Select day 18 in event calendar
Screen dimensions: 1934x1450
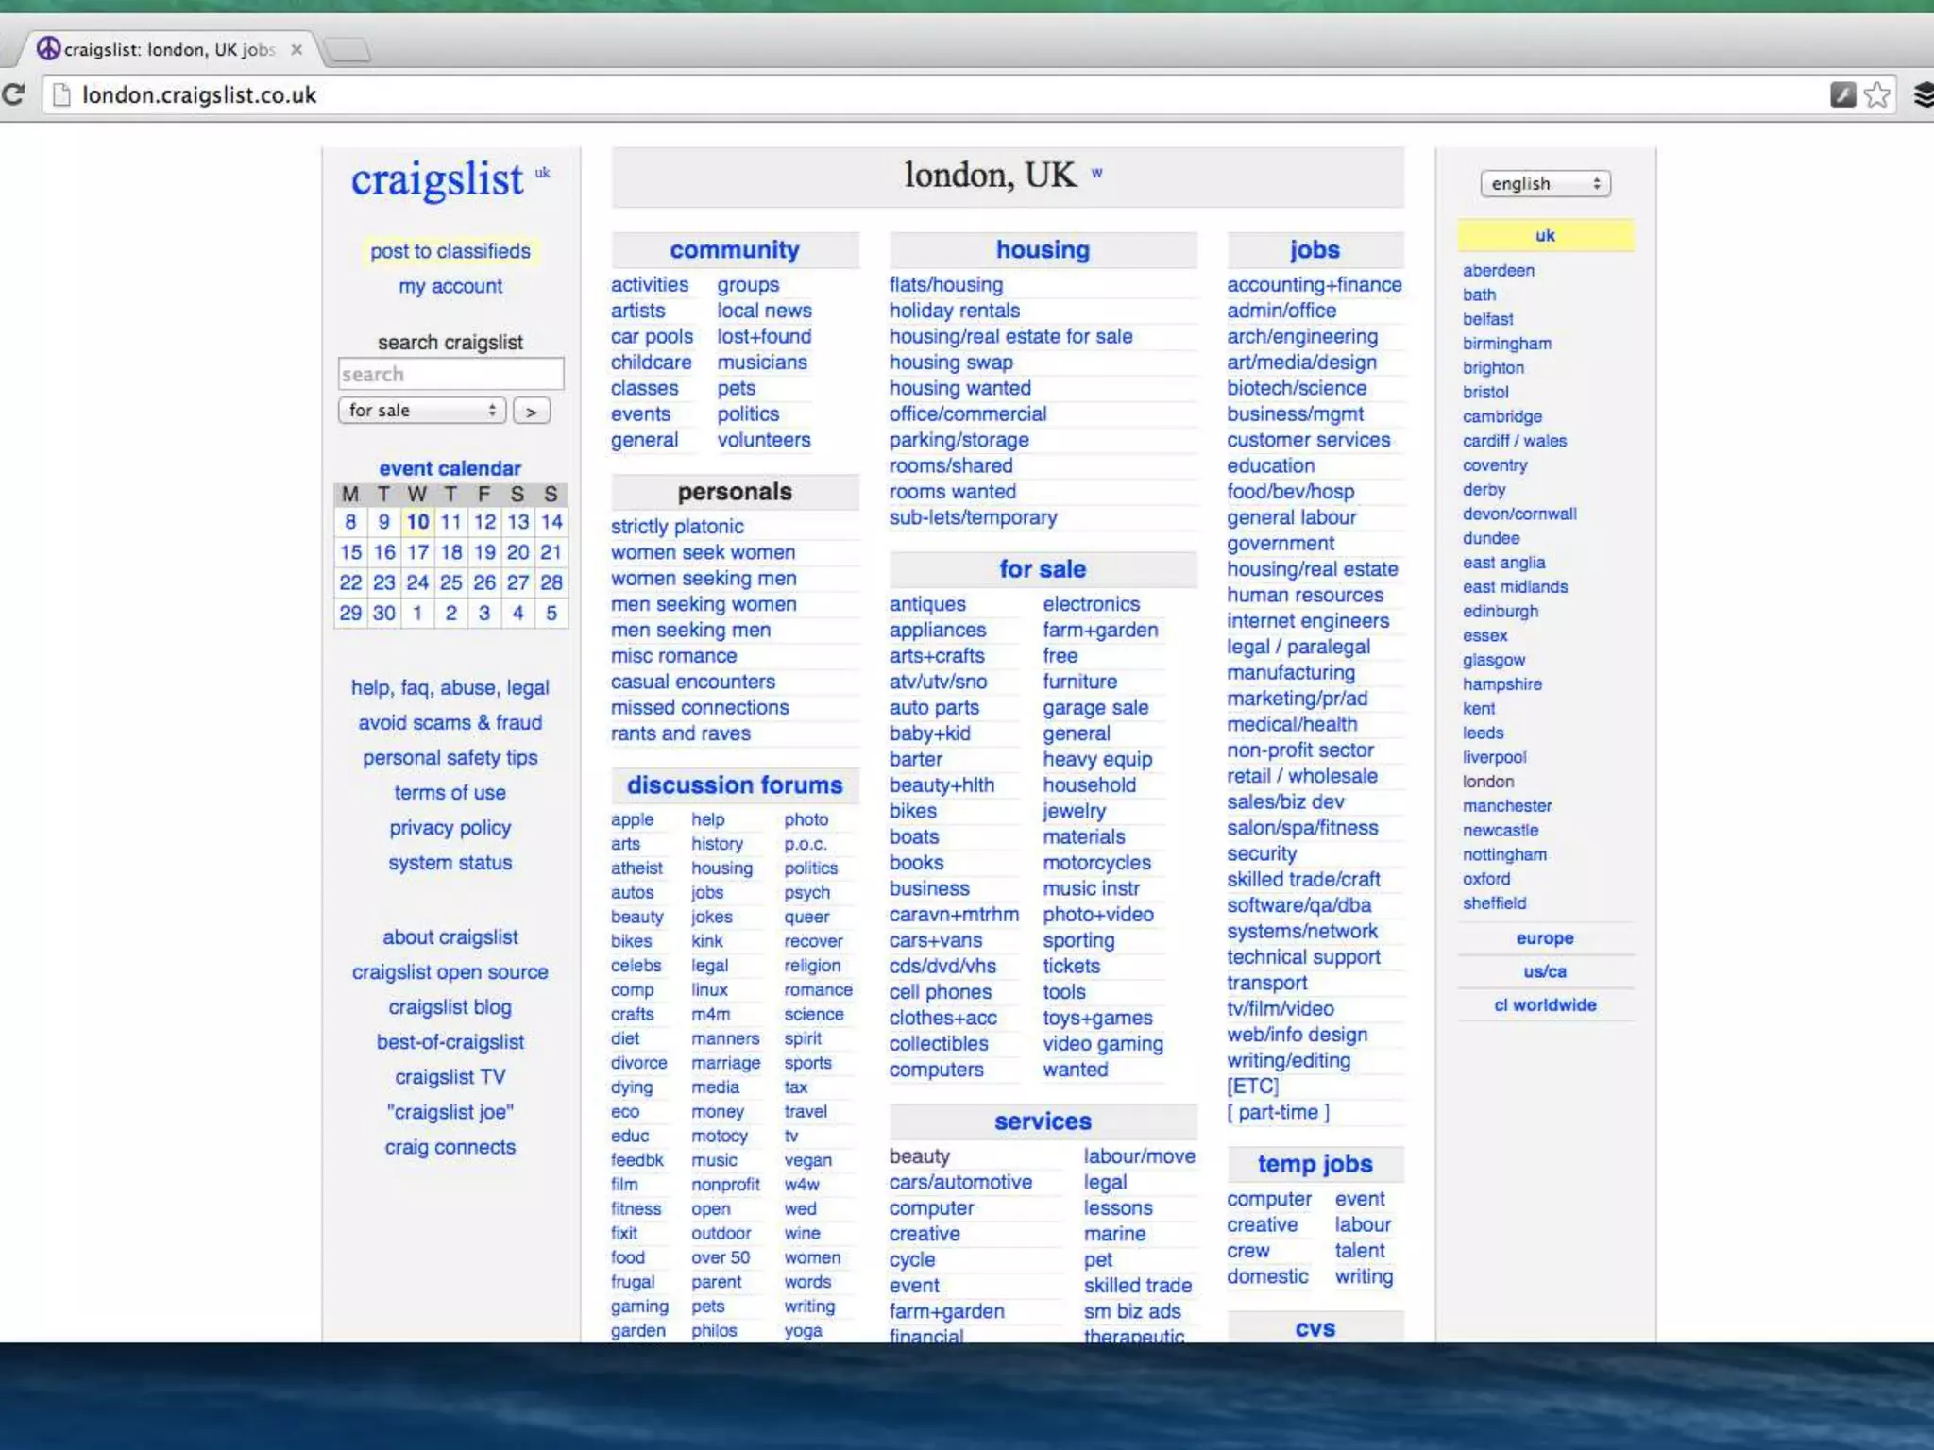pos(450,552)
